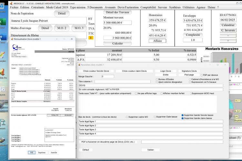Click the Texte légal ligne 3 field
Image resolution: width=242 pixels, height=161 pixels.
[x=151, y=129]
